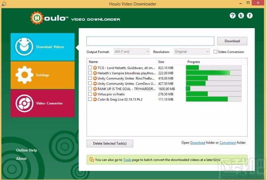Viewport: 267px width, 180px height.
Task: Sort list by Size column header
Action: point(171,62)
